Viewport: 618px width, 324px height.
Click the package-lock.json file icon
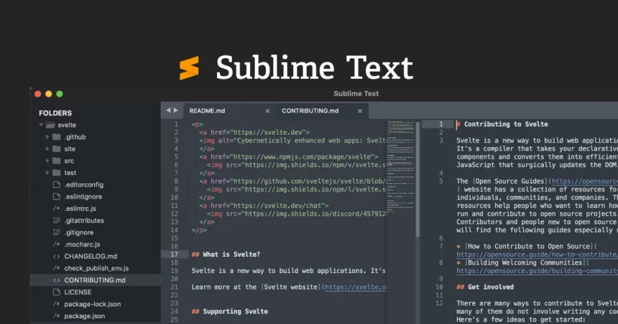[x=56, y=304]
